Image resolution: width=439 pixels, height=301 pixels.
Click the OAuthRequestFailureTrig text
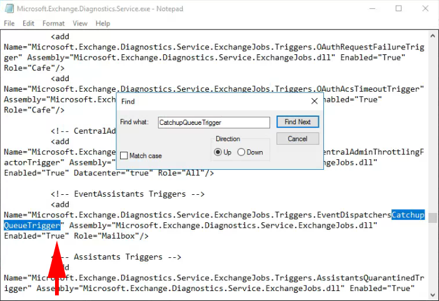(x=370, y=47)
